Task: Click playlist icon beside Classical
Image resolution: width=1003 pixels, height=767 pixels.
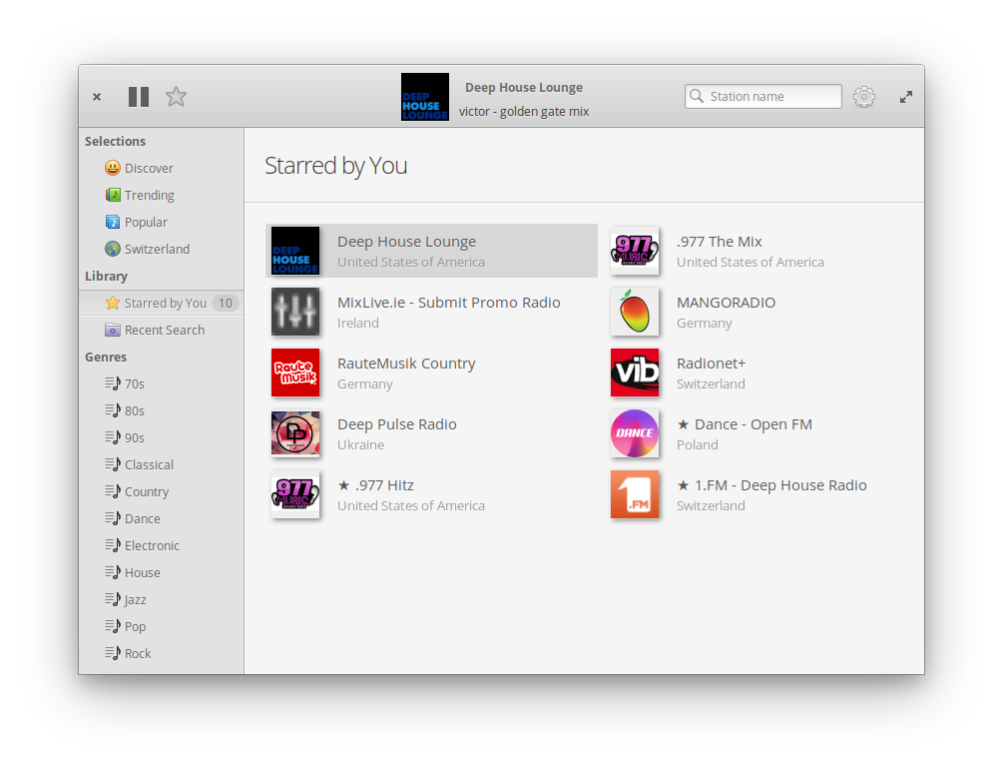Action: pos(113,463)
